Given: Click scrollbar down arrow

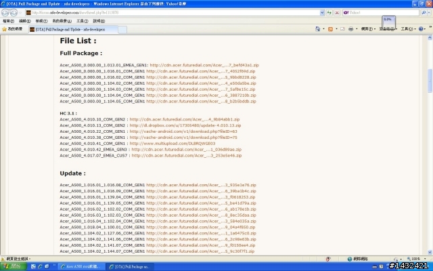Looking at the screenshot, I should click(430, 252).
